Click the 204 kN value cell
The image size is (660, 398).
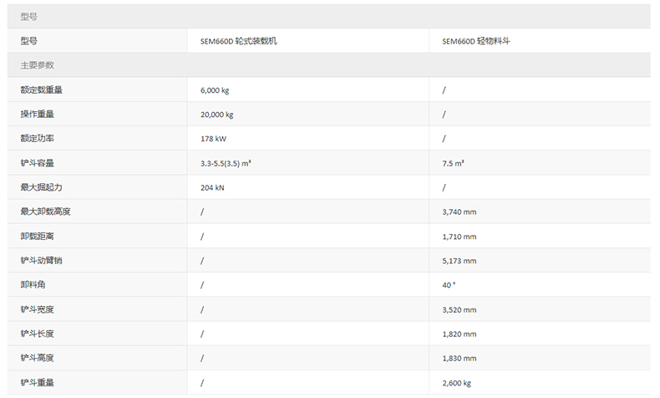[x=212, y=187]
